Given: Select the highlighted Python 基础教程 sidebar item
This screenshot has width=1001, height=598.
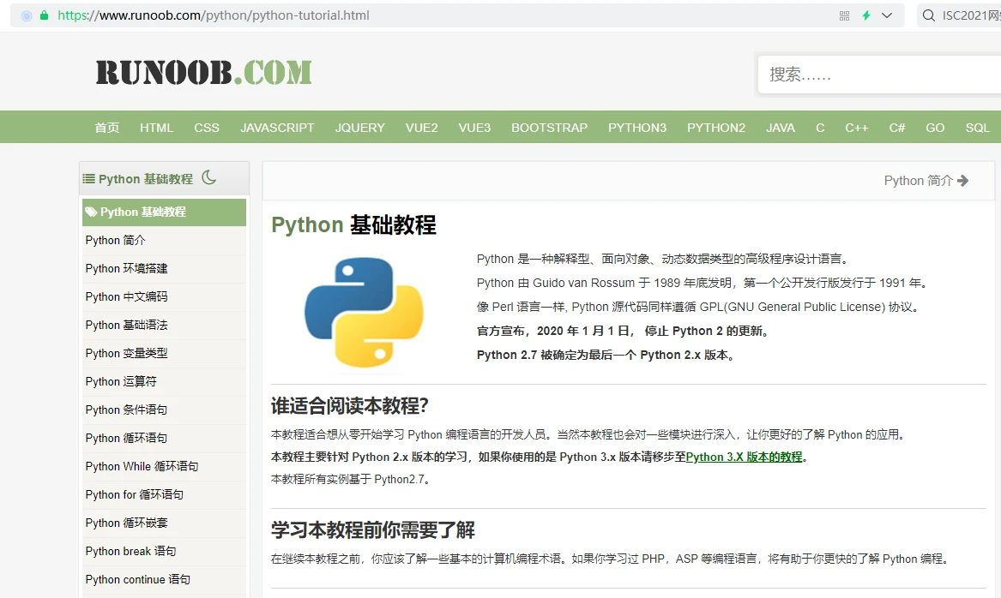Looking at the screenshot, I should [164, 212].
